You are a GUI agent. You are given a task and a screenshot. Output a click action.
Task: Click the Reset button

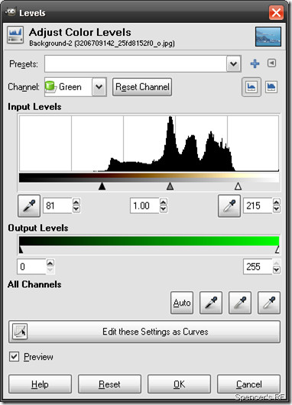(x=109, y=384)
